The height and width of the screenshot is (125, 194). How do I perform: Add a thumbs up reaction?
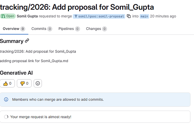[x=7, y=83]
